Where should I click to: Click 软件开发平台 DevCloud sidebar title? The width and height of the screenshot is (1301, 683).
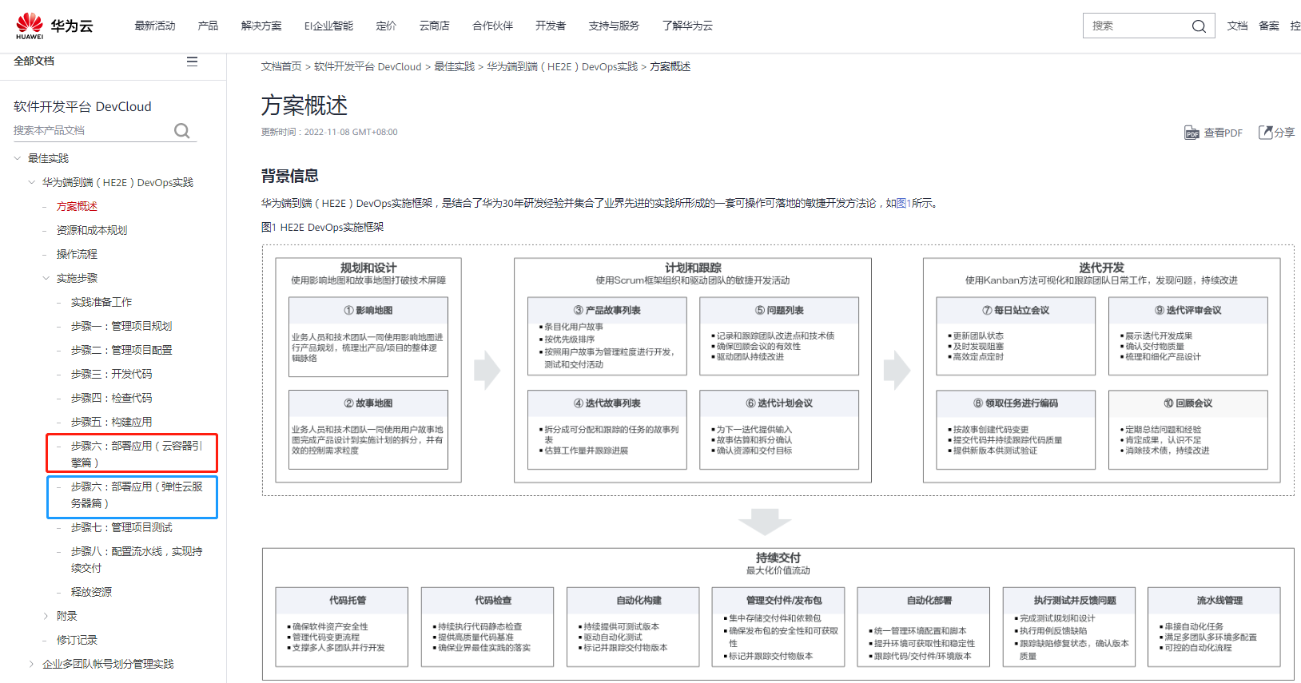pyautogui.click(x=82, y=106)
